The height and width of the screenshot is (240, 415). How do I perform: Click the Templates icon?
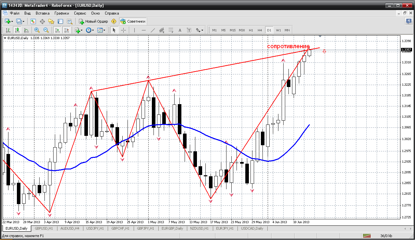(100, 30)
